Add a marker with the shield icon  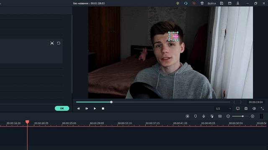[x=196, y=116]
